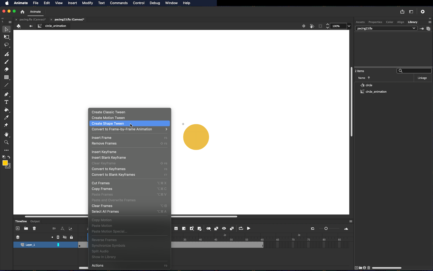The height and width of the screenshot is (271, 433).
Task: Click the yellow fill color swatch
Action: pos(5,163)
